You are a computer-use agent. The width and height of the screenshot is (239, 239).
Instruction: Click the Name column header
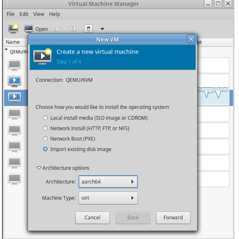coord(13,42)
